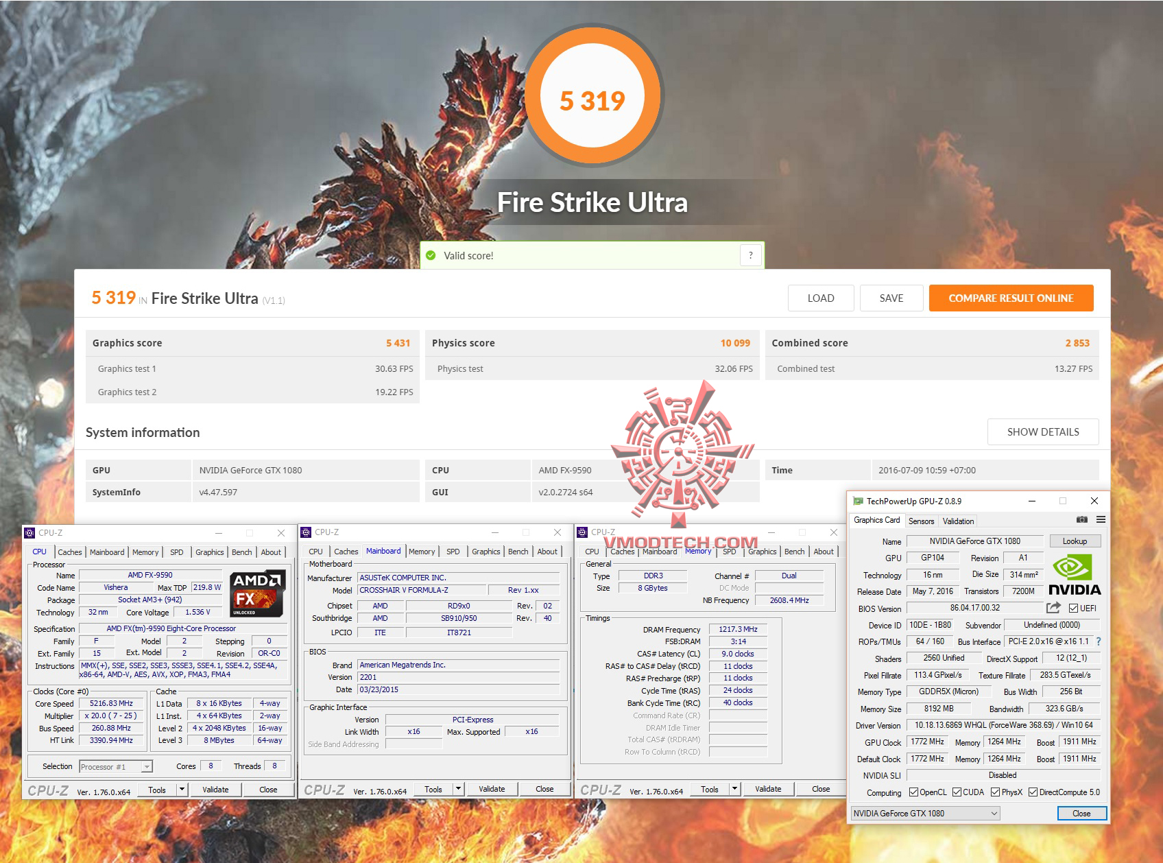Click the Core Voltage value 1.536 V
The image size is (1163, 863).
point(198,612)
